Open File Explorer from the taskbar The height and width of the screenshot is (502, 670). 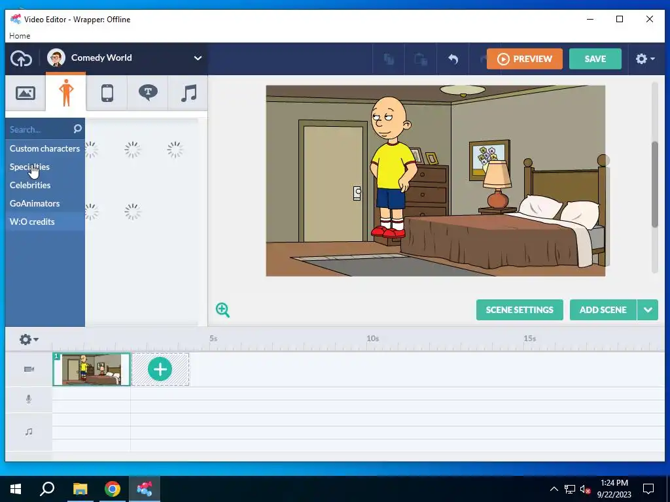80,489
